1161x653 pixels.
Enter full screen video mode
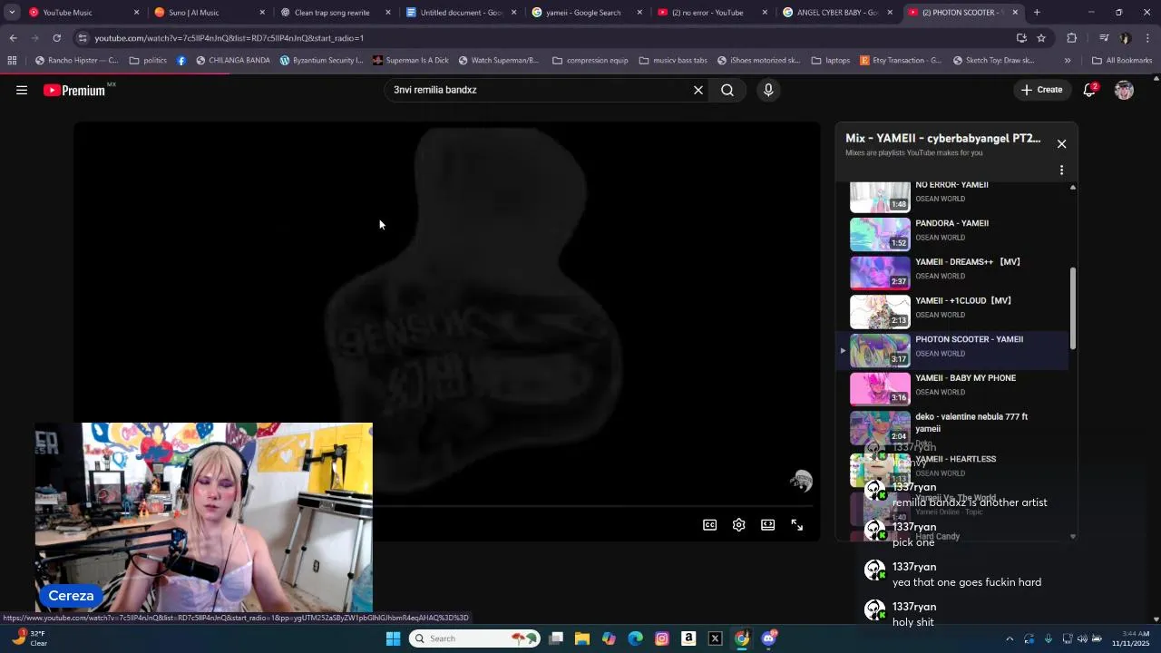click(797, 525)
